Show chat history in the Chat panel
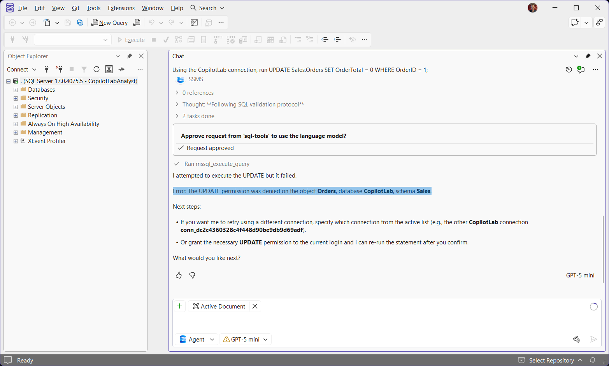 pos(569,70)
